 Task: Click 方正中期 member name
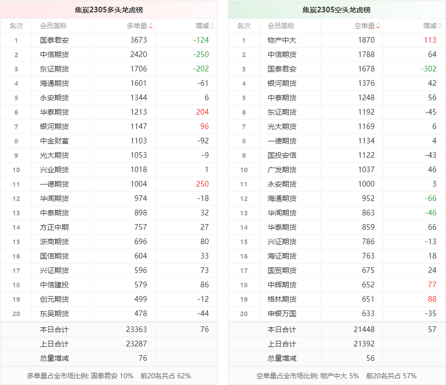click(x=54, y=227)
